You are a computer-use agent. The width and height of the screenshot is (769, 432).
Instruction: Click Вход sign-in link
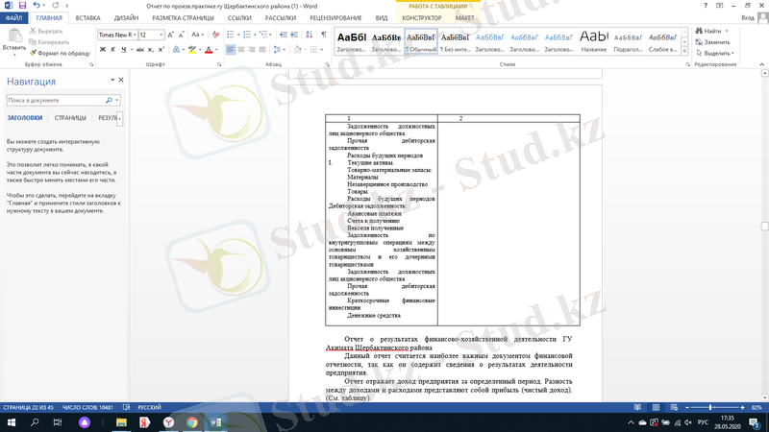click(748, 17)
